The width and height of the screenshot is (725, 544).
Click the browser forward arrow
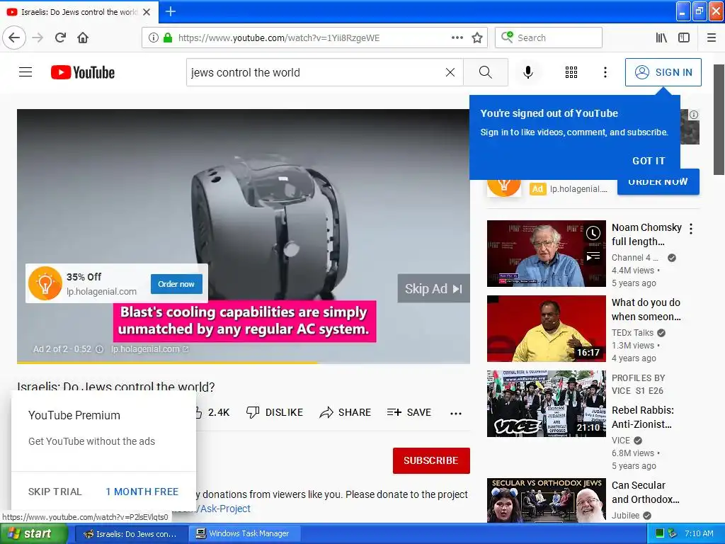pyautogui.click(x=38, y=38)
